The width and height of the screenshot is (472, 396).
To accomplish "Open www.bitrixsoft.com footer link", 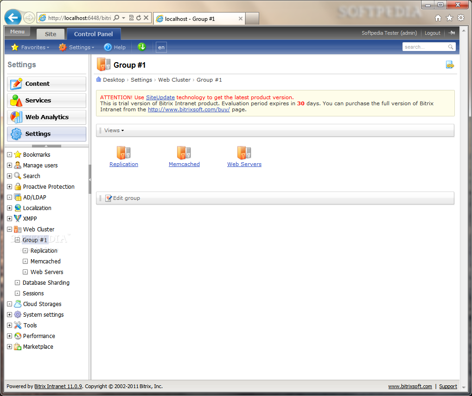I will click(x=410, y=386).
